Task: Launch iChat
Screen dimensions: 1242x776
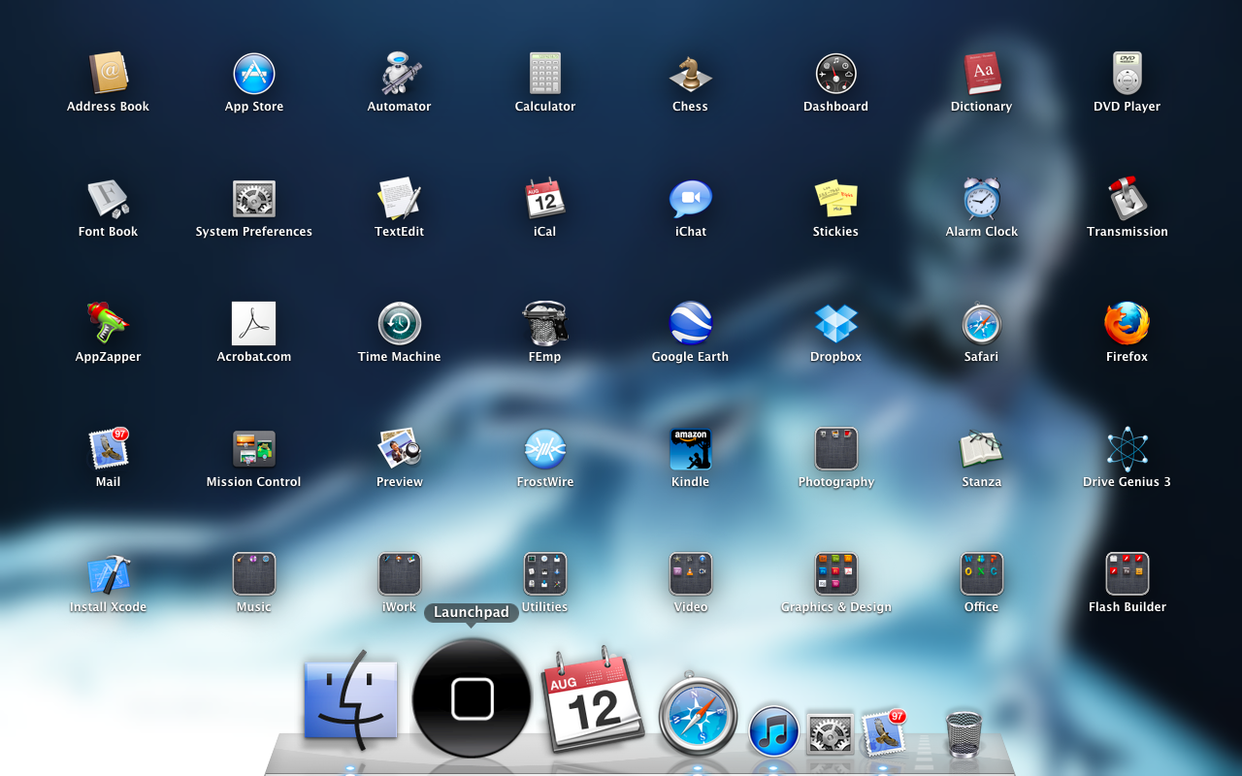Action: pos(691,199)
